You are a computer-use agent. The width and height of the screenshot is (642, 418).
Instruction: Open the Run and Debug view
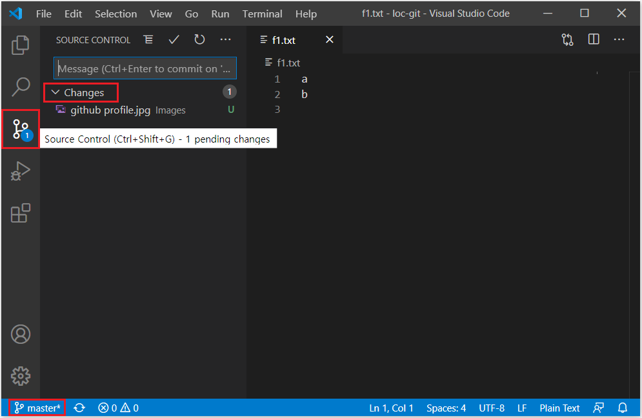(20, 171)
